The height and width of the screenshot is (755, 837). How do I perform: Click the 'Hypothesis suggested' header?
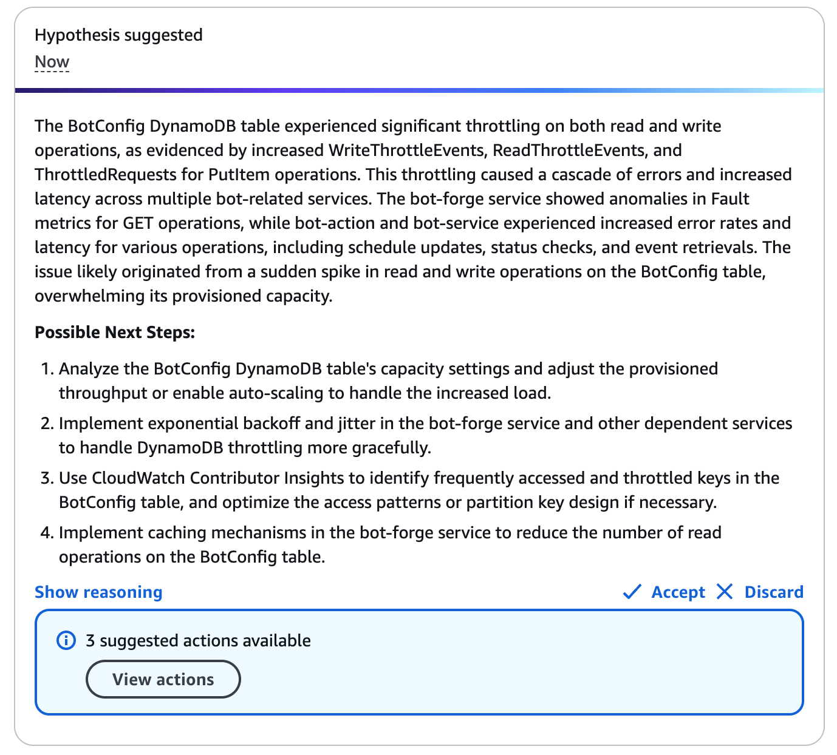pos(118,35)
